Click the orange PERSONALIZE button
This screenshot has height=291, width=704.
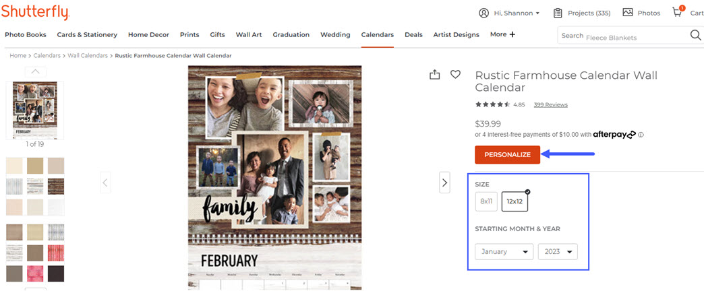pos(507,155)
